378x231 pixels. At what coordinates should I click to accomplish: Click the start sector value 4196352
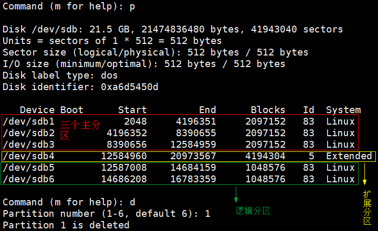coord(127,133)
